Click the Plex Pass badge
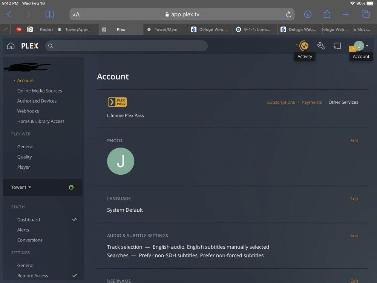This screenshot has width=377, height=283. [117, 102]
